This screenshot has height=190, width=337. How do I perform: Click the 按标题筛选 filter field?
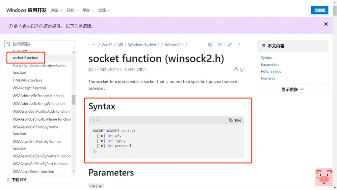(40, 44)
